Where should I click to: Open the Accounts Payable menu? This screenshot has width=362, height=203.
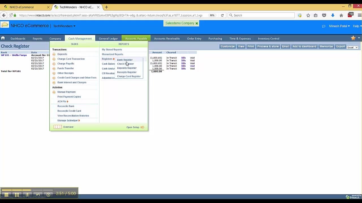[136, 38]
